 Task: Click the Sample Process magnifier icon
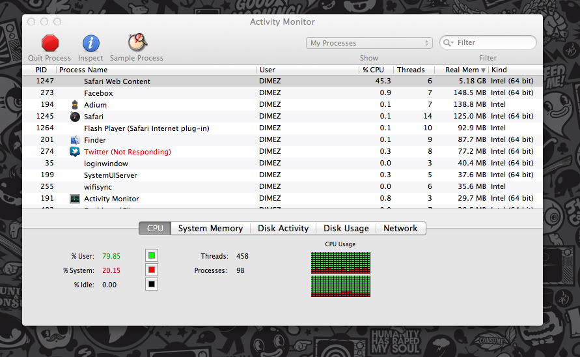click(x=137, y=42)
